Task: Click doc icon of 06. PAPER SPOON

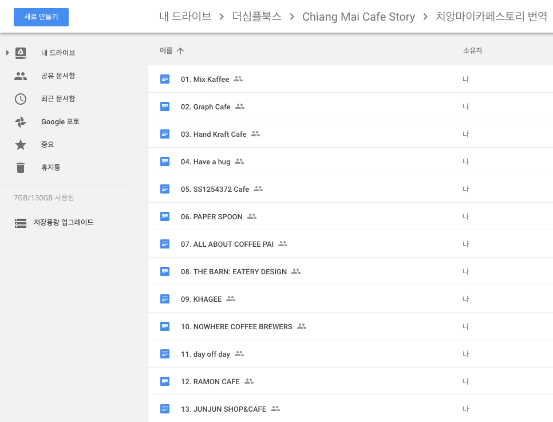Action: point(165,216)
